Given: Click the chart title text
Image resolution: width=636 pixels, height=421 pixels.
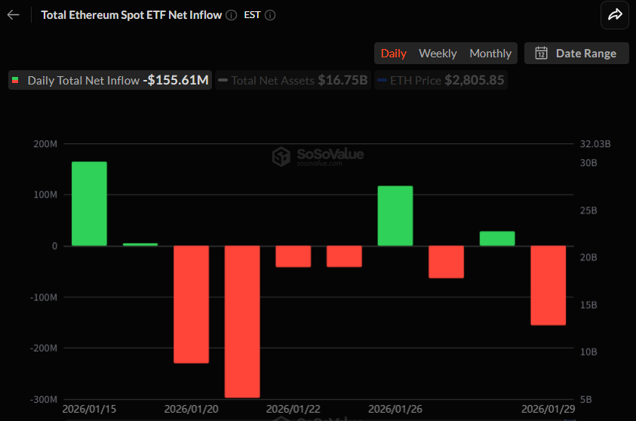Looking at the screenshot, I should tap(131, 15).
